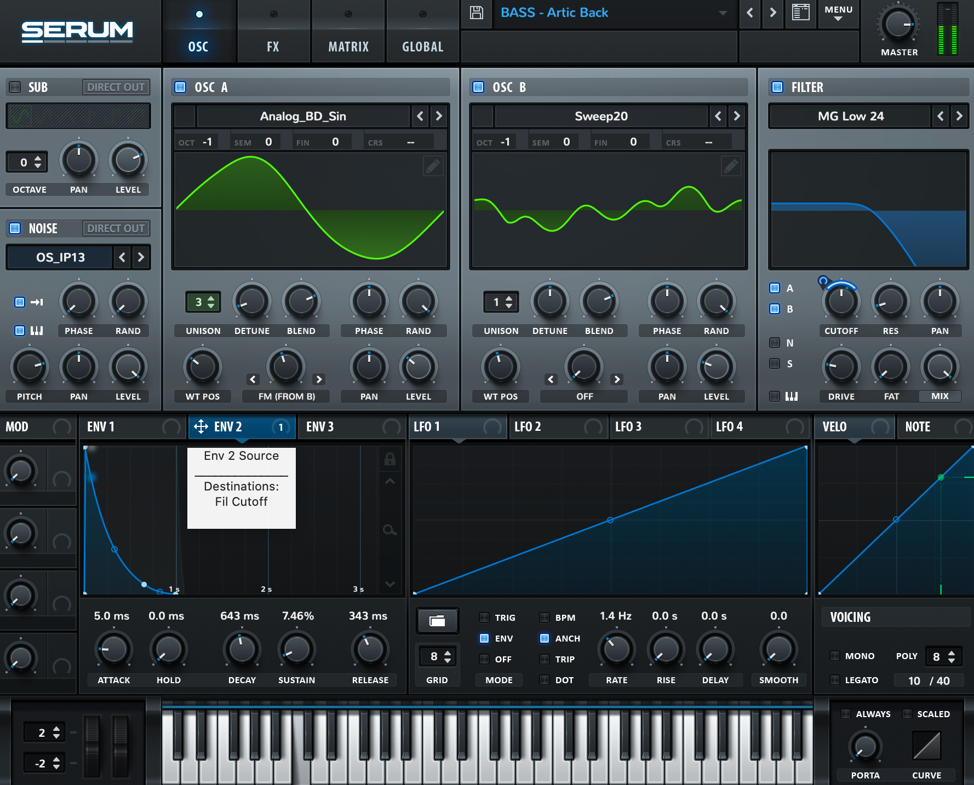Open the LFO shape folder icon

pyautogui.click(x=437, y=621)
